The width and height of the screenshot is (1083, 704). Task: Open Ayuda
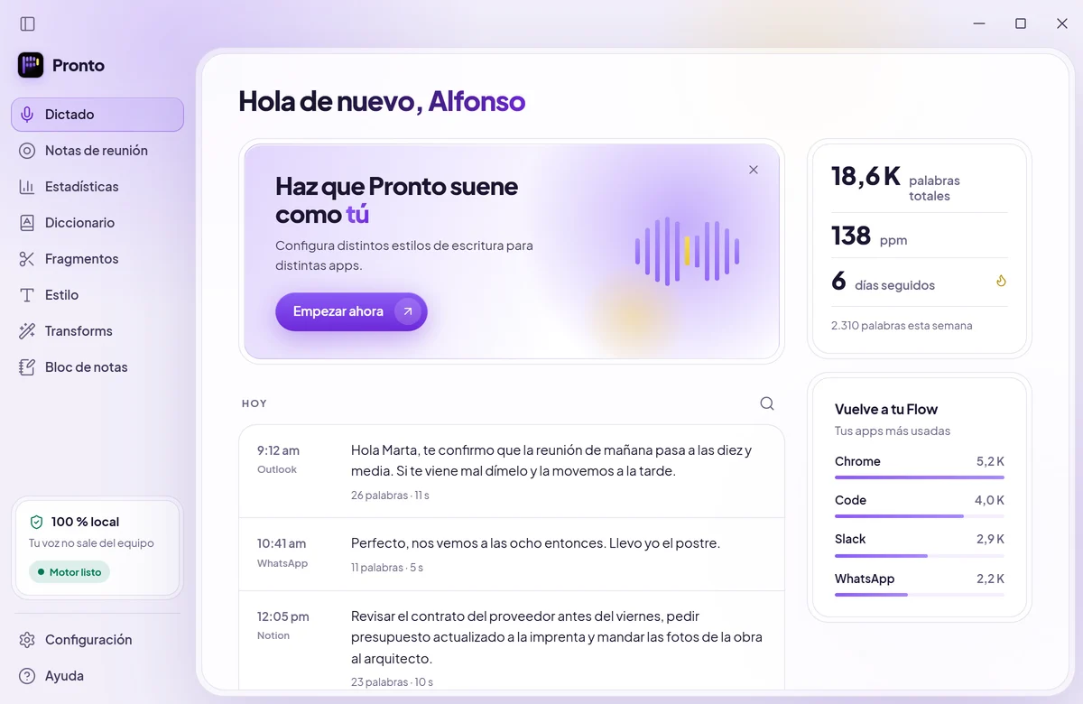point(97,676)
